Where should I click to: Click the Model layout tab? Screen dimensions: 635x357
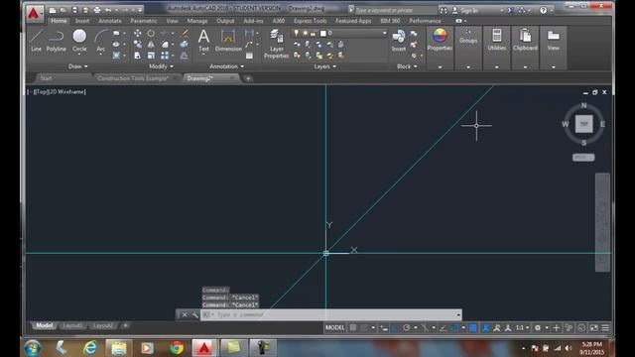44,325
